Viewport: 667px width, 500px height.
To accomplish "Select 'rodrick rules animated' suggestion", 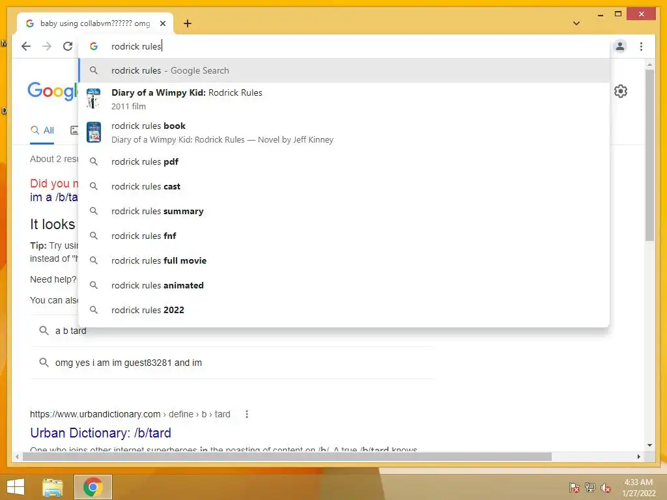I will [x=344, y=285].
